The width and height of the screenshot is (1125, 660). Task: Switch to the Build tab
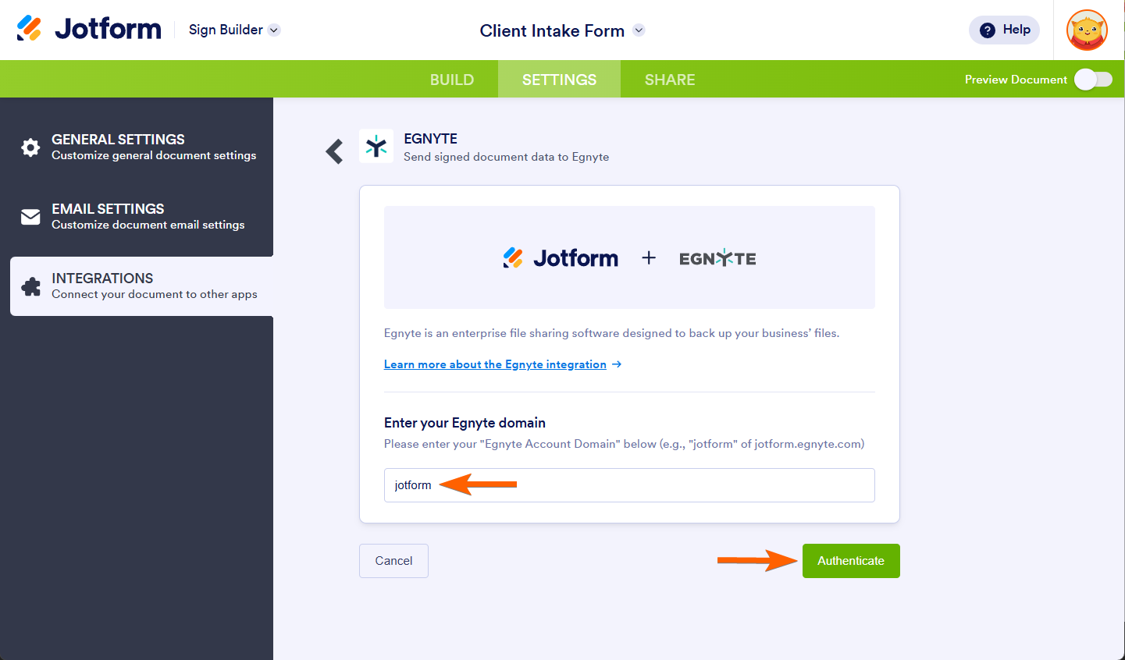coord(452,80)
